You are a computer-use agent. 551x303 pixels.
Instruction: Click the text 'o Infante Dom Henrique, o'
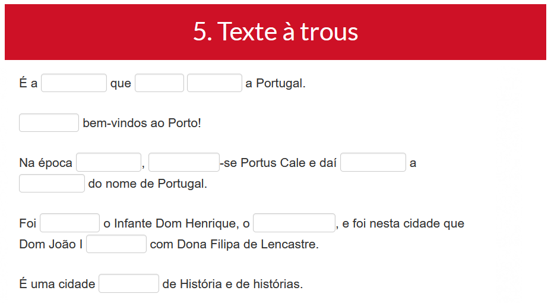[x=176, y=223]
